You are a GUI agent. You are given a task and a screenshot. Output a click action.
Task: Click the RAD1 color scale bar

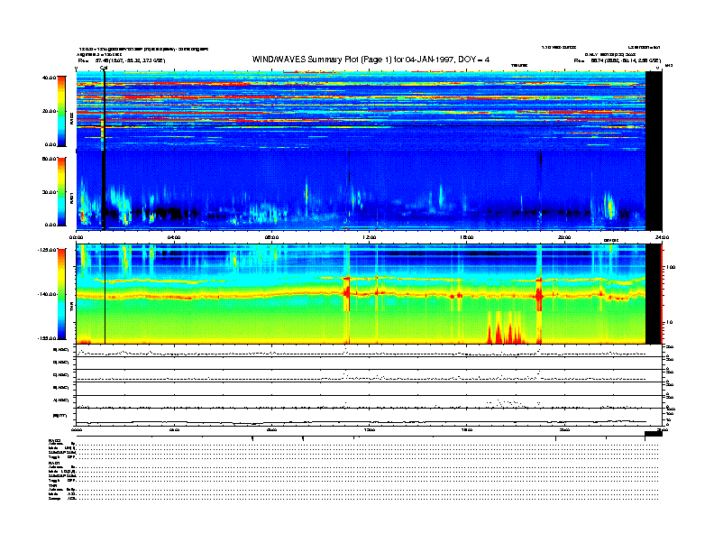(x=61, y=192)
